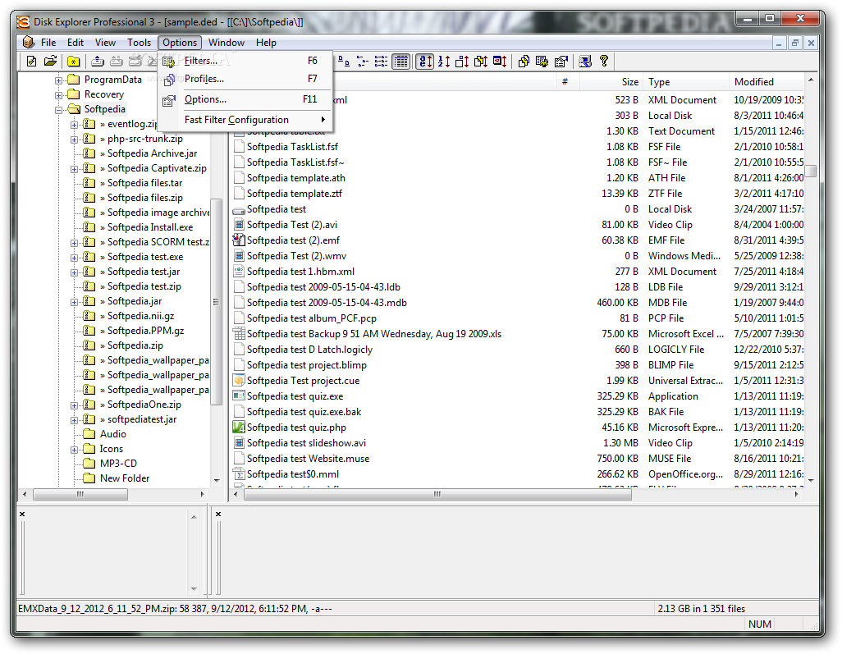Open options from the toolbar icon
The image size is (842, 654).
561,62
